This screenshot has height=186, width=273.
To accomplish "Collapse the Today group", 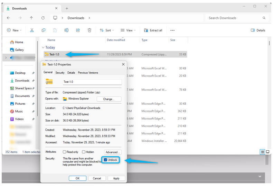I will point(43,47).
